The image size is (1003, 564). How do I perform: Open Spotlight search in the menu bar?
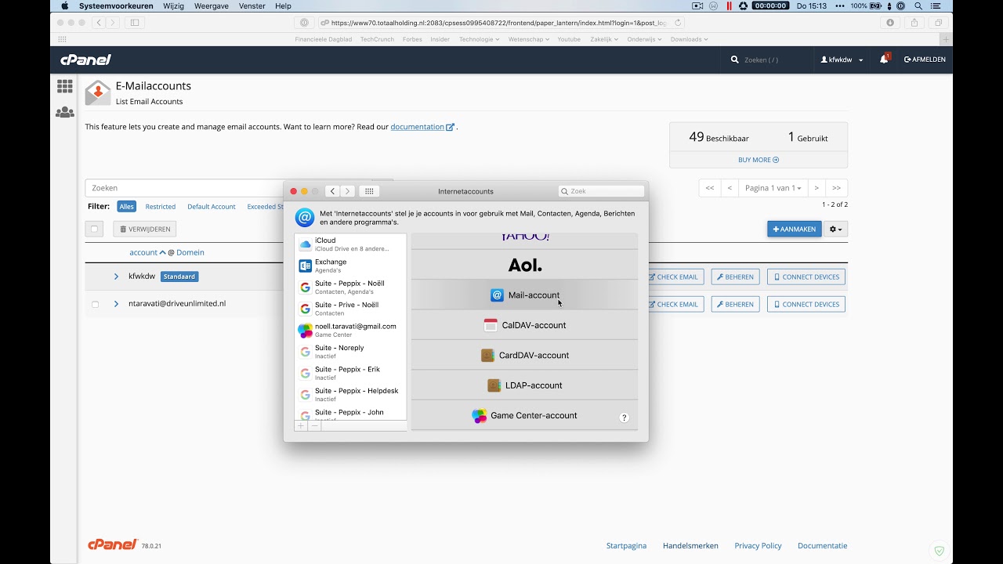(x=918, y=5)
